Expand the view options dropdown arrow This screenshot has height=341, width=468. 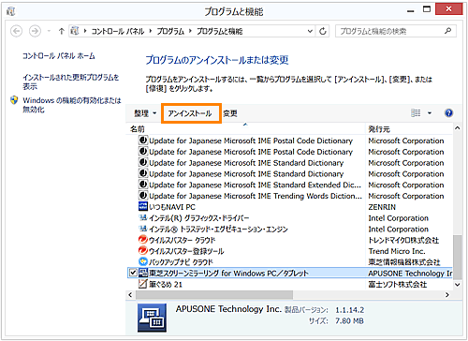click(430, 113)
